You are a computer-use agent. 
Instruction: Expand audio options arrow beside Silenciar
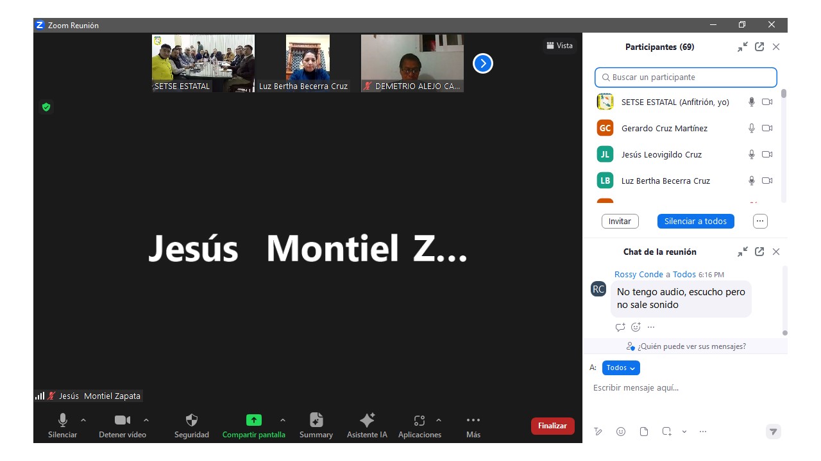(x=83, y=420)
